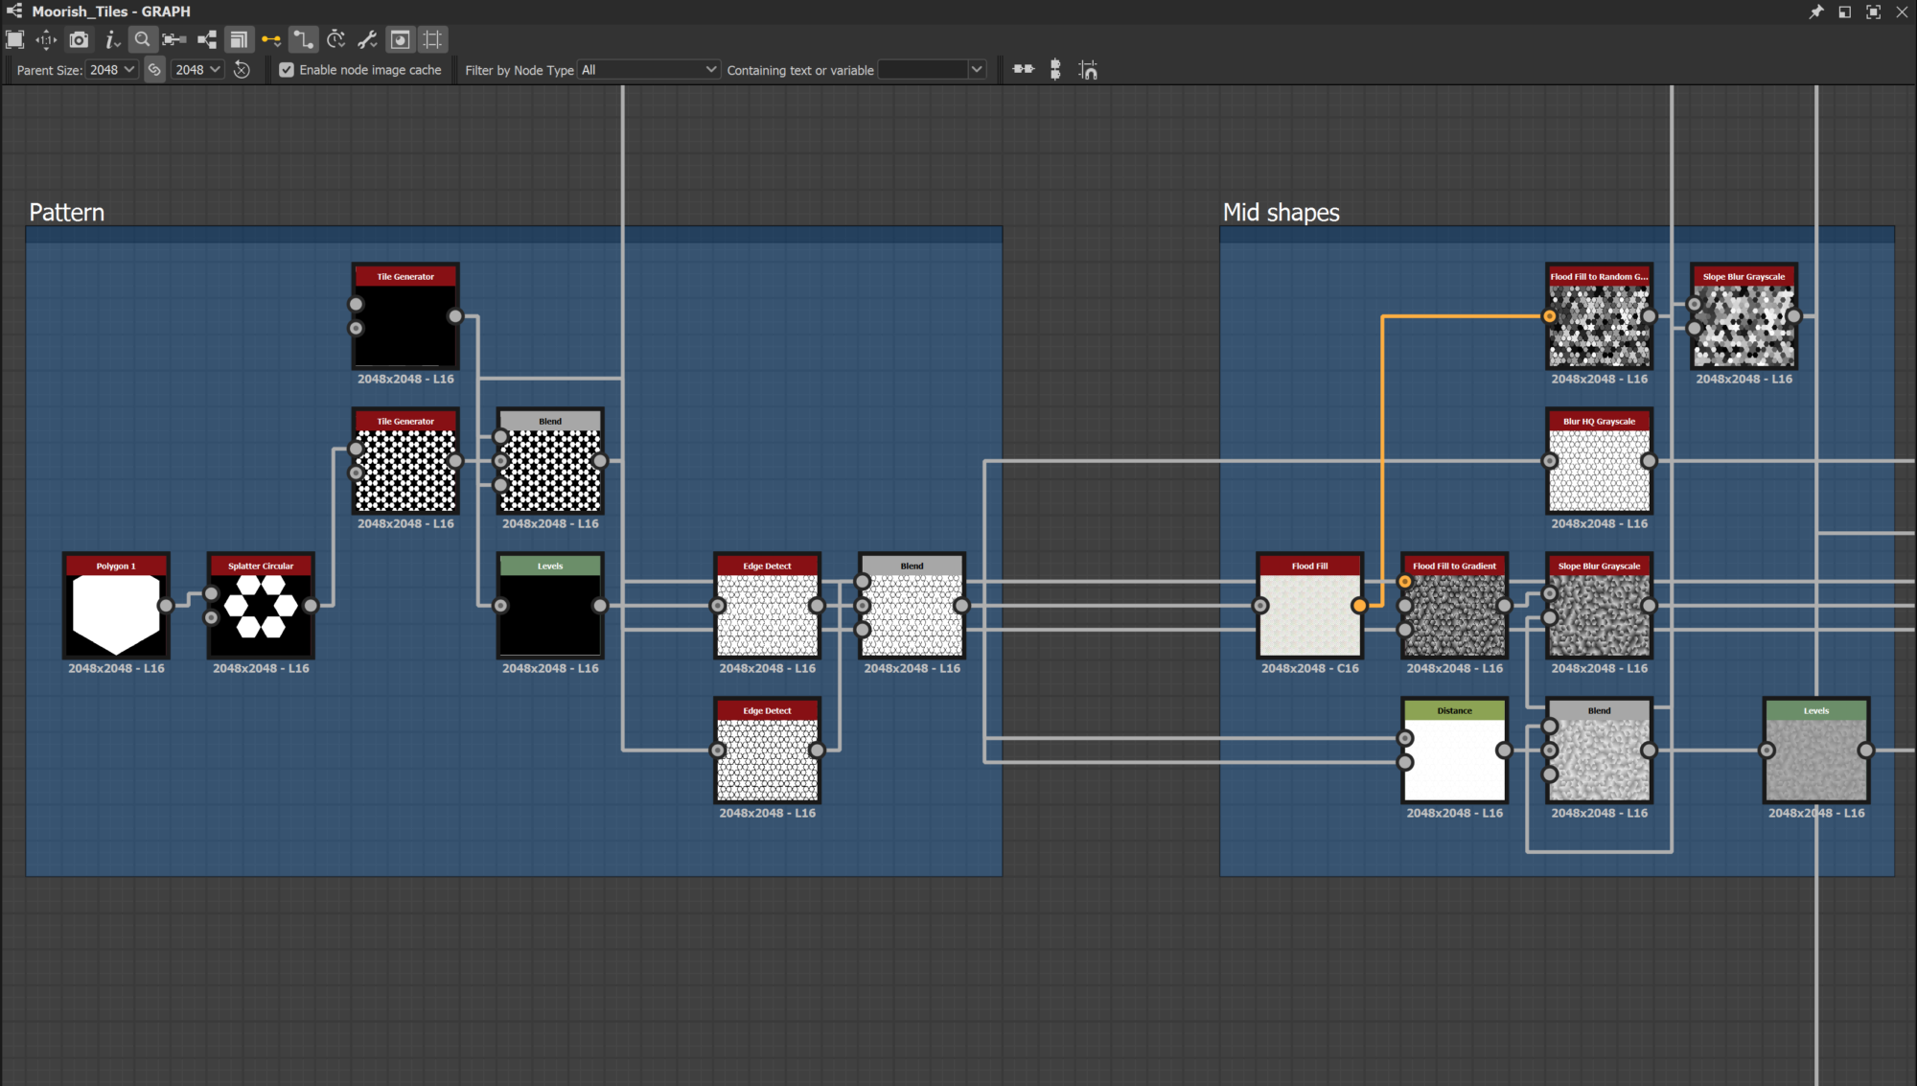
Task: Click the magnifier search icon in toolbar
Action: [x=142, y=39]
